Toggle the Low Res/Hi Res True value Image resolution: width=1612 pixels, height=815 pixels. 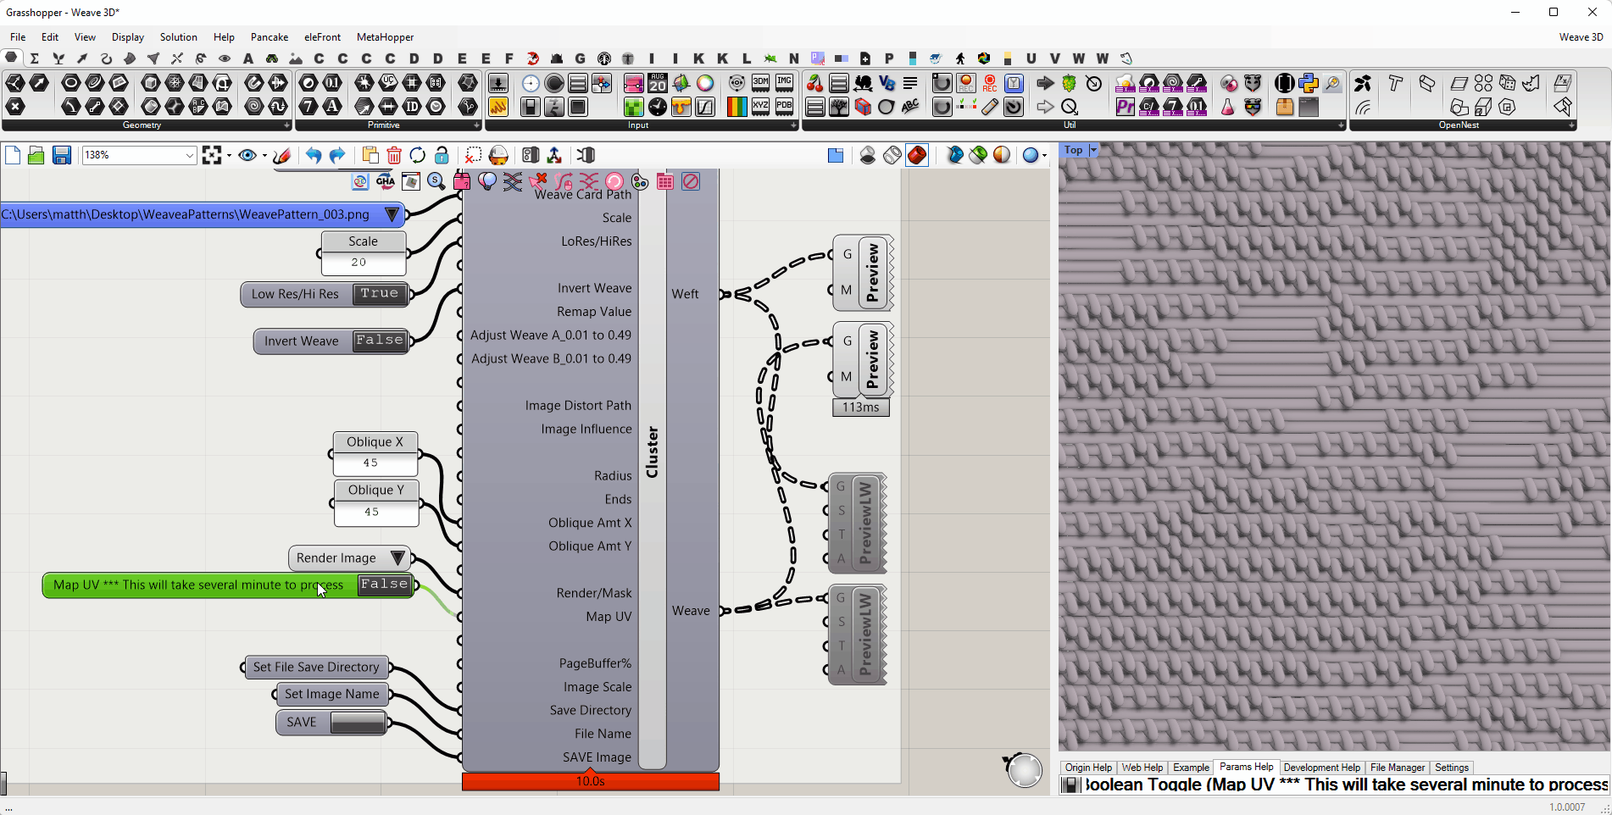pos(379,294)
